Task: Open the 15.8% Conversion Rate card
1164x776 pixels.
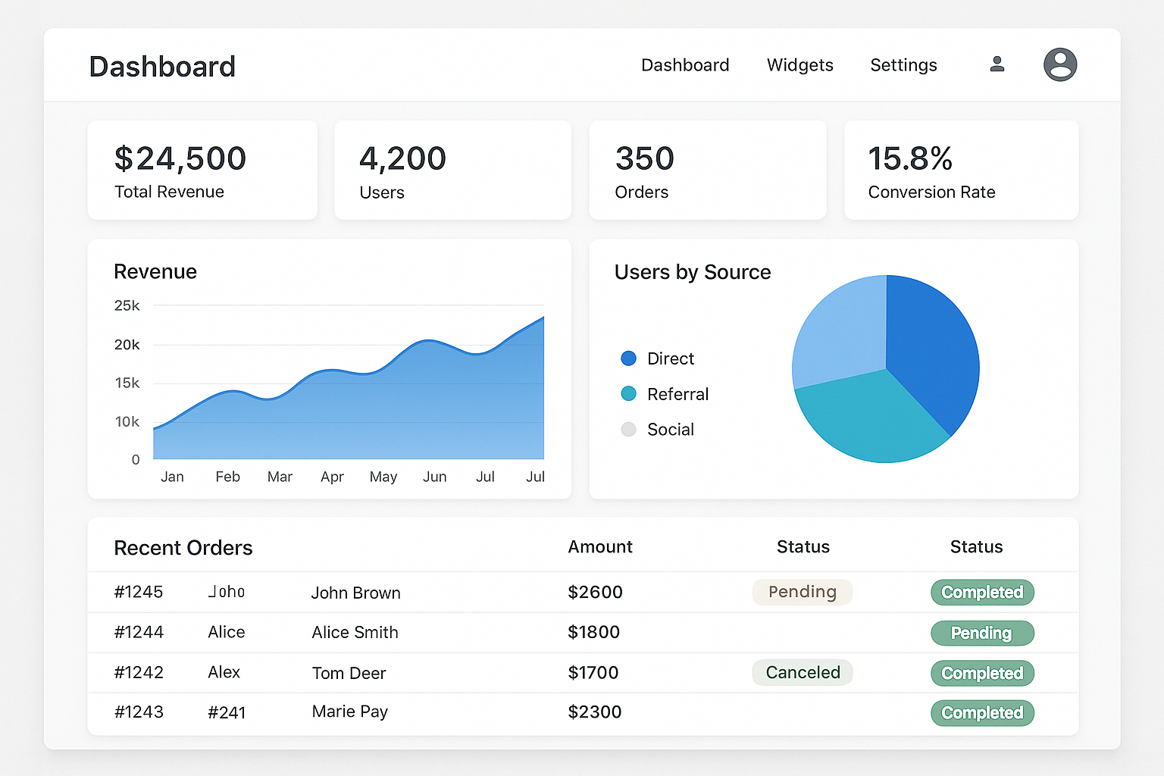Action: pyautogui.click(x=961, y=171)
